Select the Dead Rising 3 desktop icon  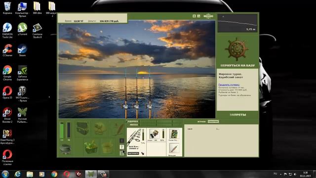(x=7, y=137)
